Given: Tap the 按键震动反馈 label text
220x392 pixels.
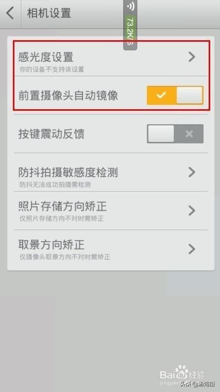Looking at the screenshot, I should coord(51,134).
